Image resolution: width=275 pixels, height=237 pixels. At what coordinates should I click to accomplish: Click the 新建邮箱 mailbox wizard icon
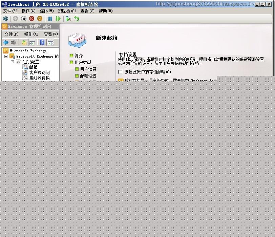pos(77,41)
